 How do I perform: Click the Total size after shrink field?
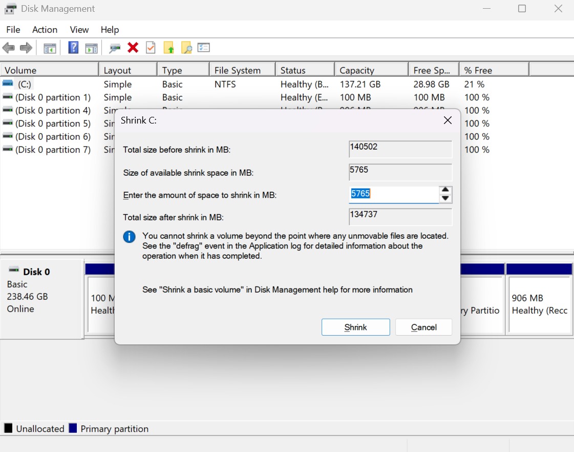(x=400, y=217)
